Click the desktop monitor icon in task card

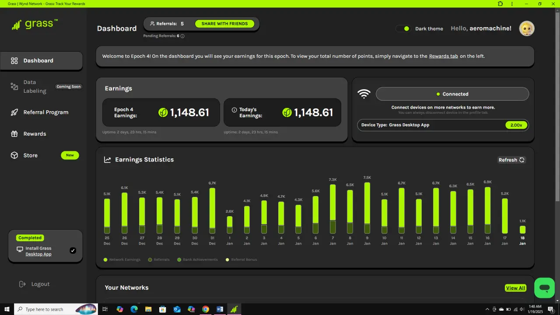tap(20, 249)
